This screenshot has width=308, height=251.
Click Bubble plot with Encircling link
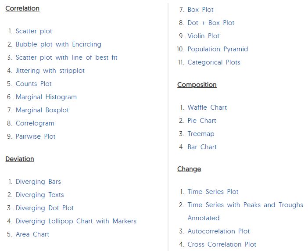(58, 44)
